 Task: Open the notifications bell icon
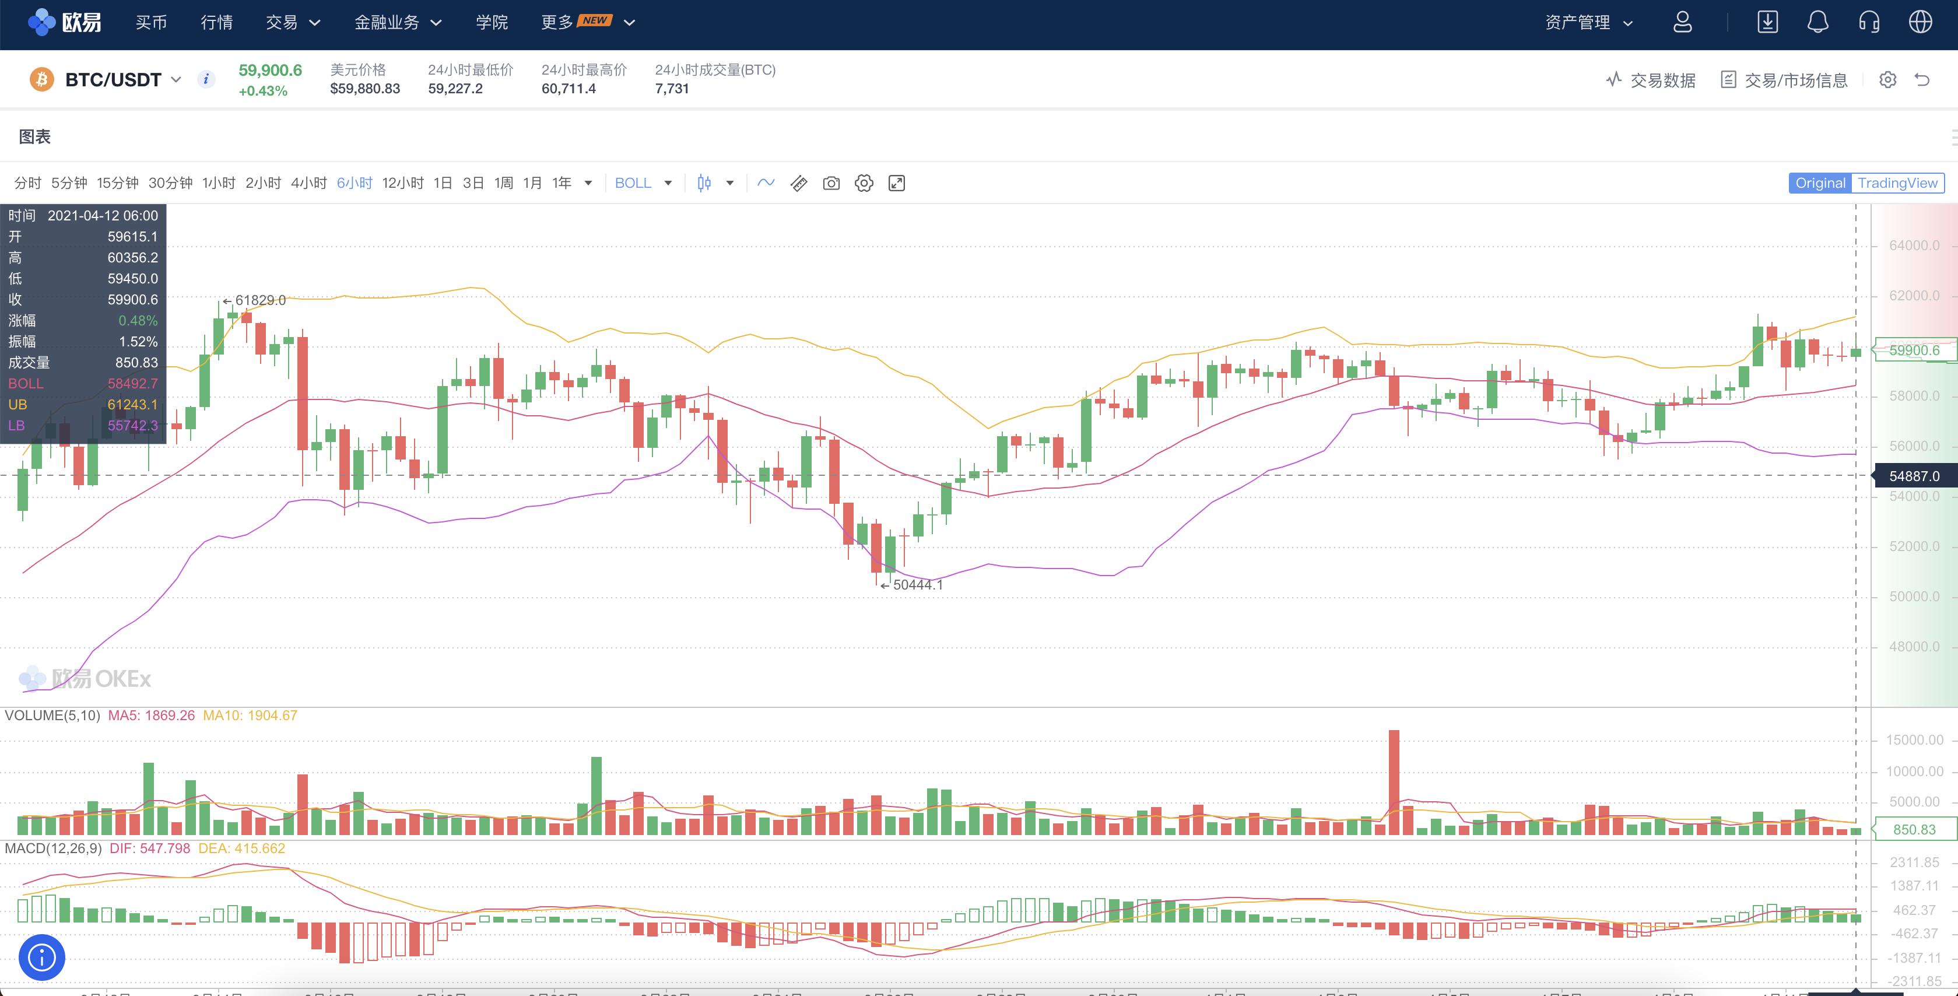(1817, 22)
